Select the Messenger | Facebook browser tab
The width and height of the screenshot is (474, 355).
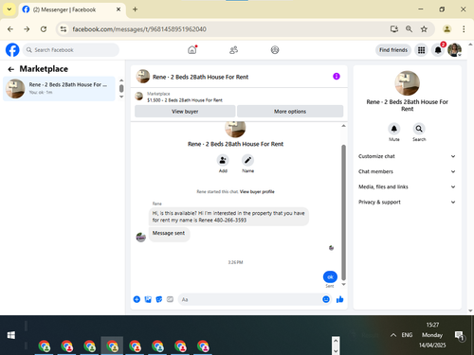tap(72, 9)
